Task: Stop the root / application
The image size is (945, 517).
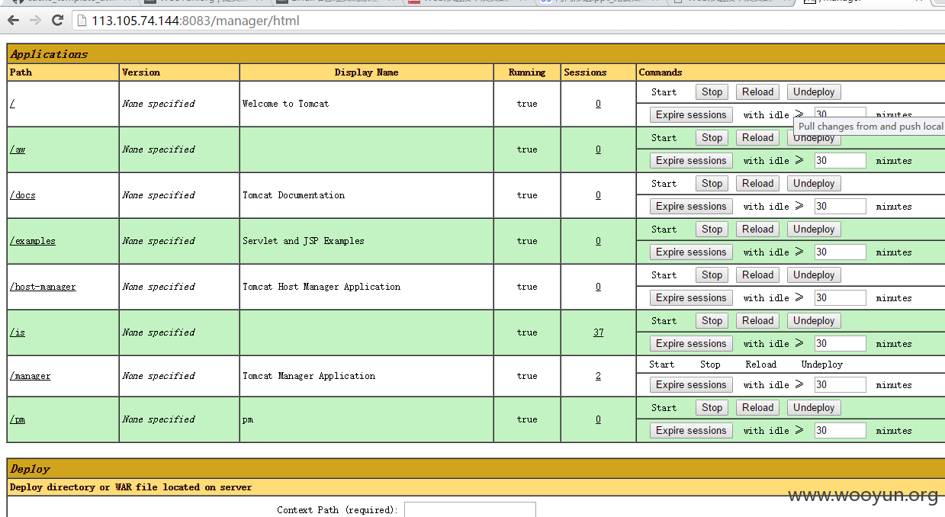Action: [712, 92]
